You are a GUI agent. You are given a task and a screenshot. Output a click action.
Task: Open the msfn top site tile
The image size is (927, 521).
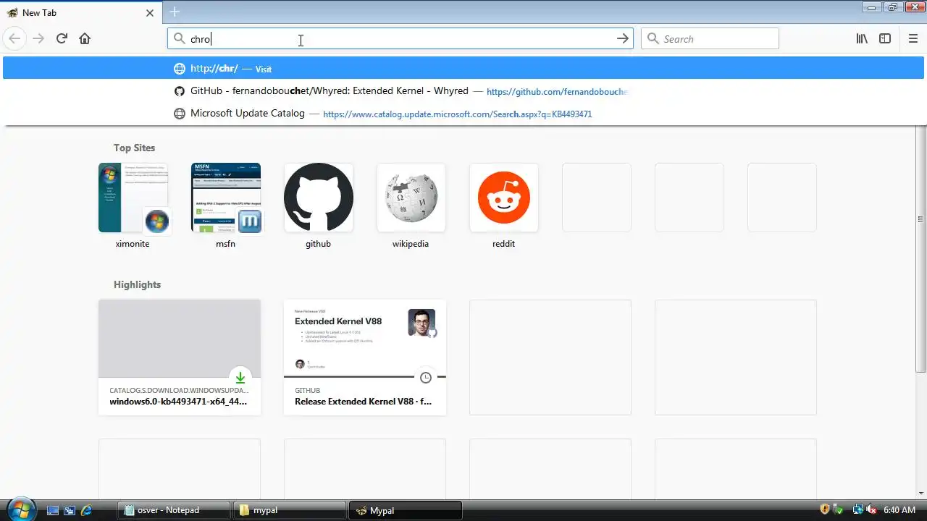point(225,198)
